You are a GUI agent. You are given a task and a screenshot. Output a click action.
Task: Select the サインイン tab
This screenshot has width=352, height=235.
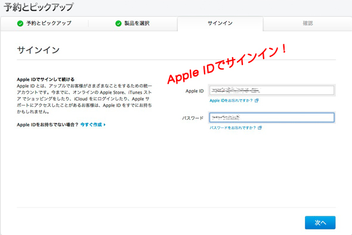(220, 23)
